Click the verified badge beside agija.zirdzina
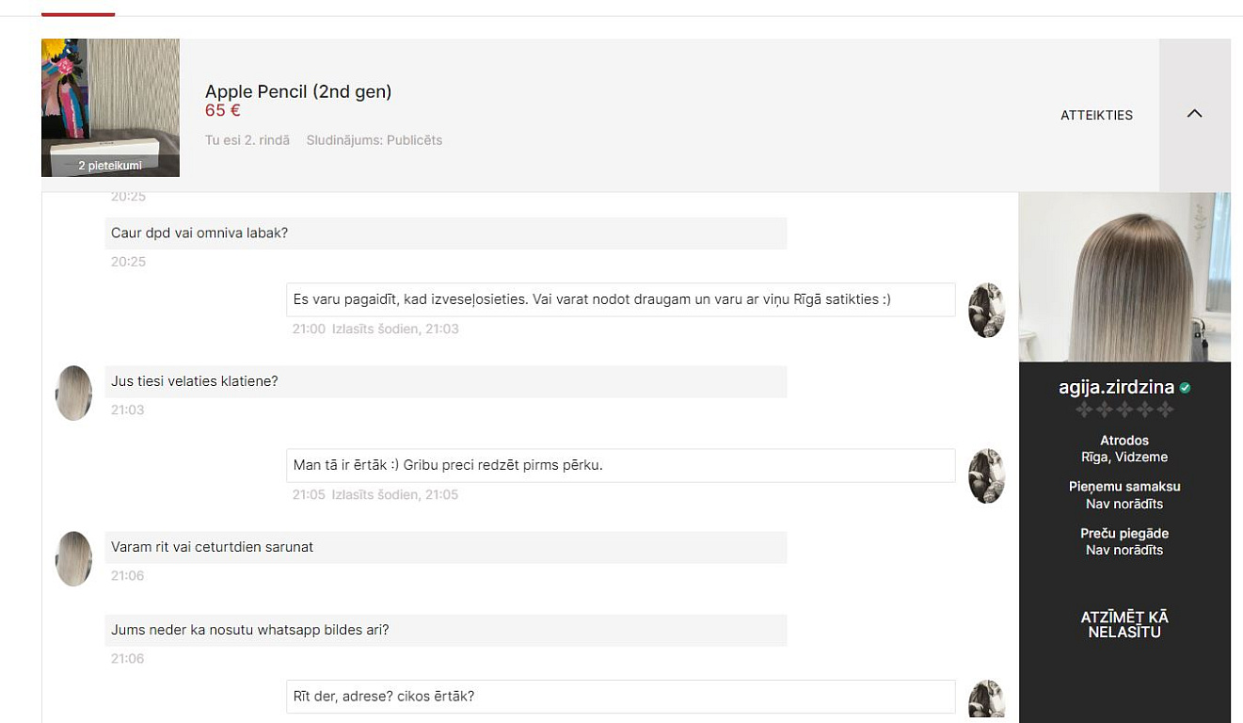 click(1185, 387)
